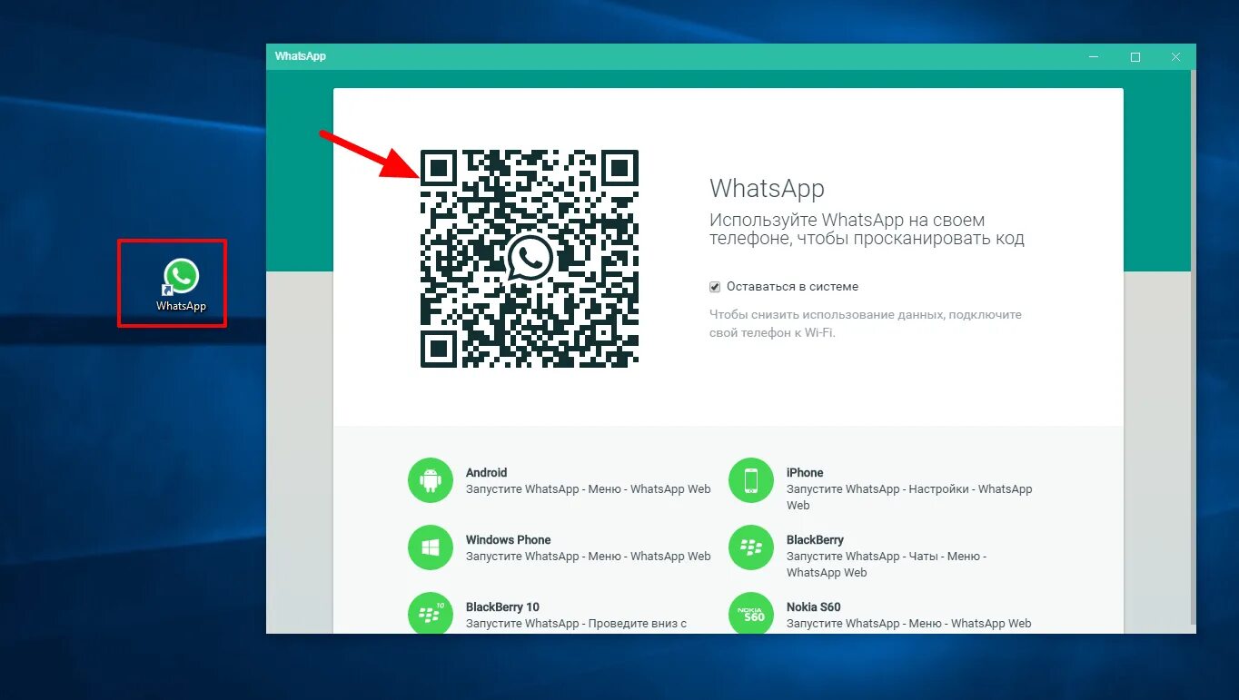The image size is (1239, 700).
Task: Click the Nokia S60 icon
Action: pos(751,613)
